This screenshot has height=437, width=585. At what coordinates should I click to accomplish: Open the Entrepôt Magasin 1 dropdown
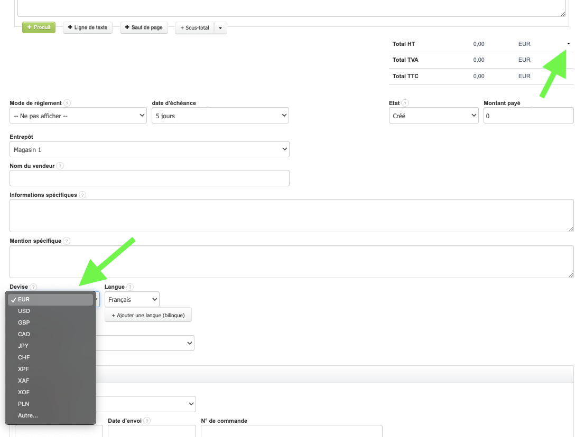click(150, 150)
